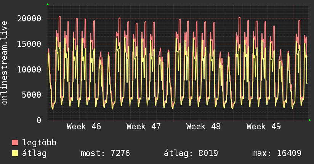Select the átlag legend label beside yellow swatch
This screenshot has width=314, height=164.
coord(35,153)
